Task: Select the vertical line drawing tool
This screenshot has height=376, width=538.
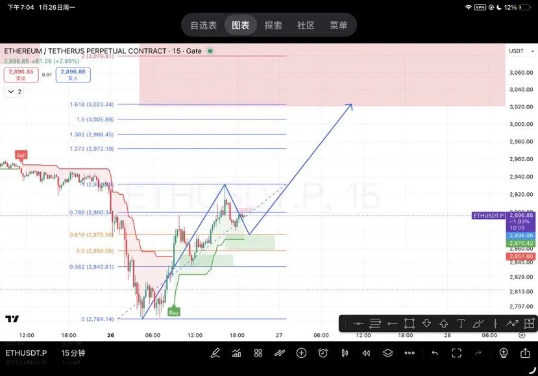Action: [x=495, y=323]
